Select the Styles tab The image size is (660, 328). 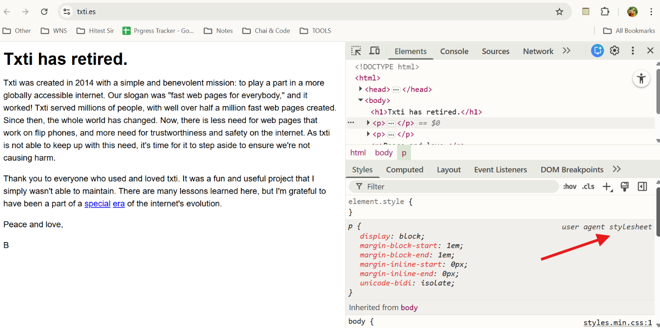(x=362, y=170)
